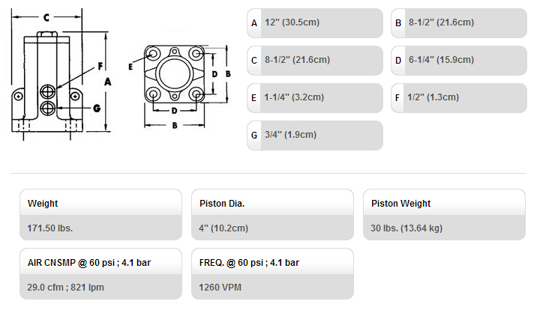Click port F circle in side diagram

pyautogui.click(x=48, y=92)
